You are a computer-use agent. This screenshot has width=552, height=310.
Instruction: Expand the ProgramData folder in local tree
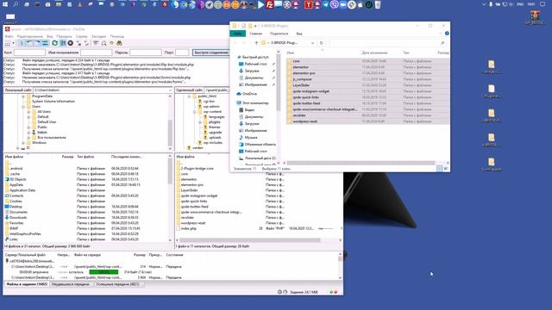(x=23, y=96)
